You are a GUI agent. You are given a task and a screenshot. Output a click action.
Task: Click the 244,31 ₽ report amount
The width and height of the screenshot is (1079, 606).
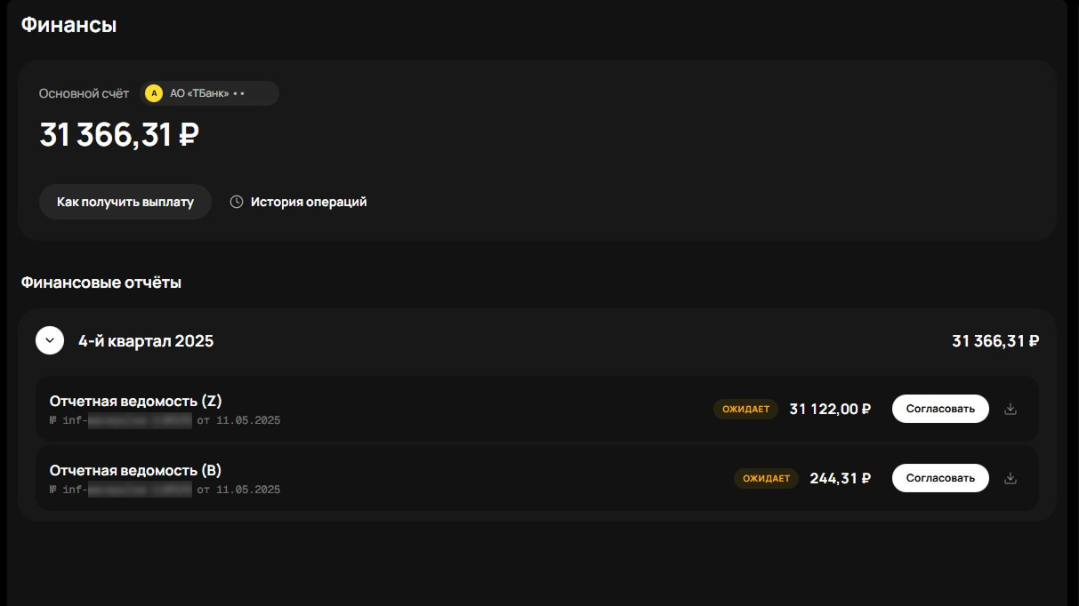pos(840,478)
